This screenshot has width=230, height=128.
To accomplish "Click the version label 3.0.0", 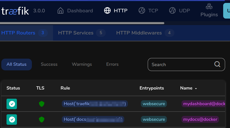I will click(39, 11).
